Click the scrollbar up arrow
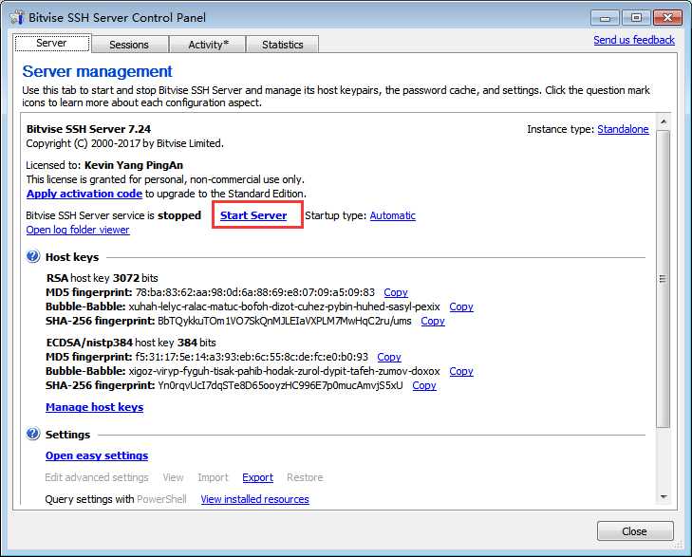Image resolution: width=692 pixels, height=557 pixels. [664, 121]
